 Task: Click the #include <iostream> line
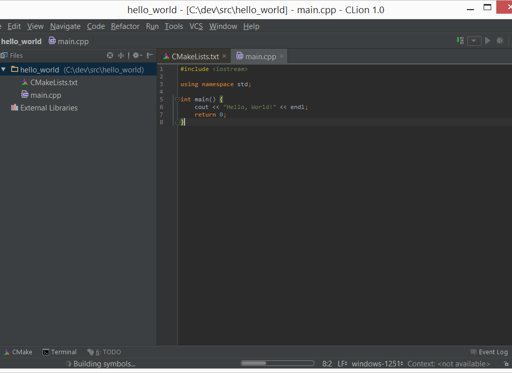coord(214,69)
